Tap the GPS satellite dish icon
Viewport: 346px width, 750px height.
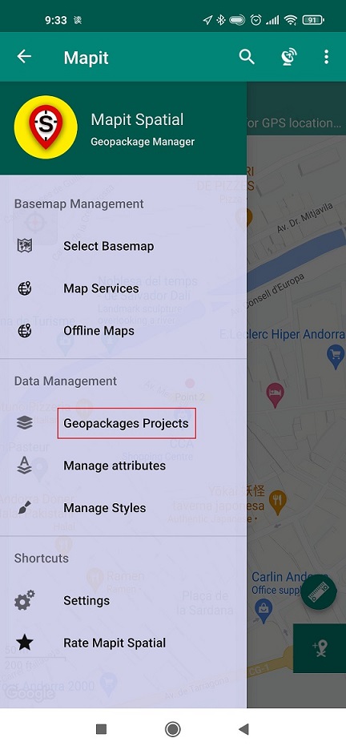point(288,57)
